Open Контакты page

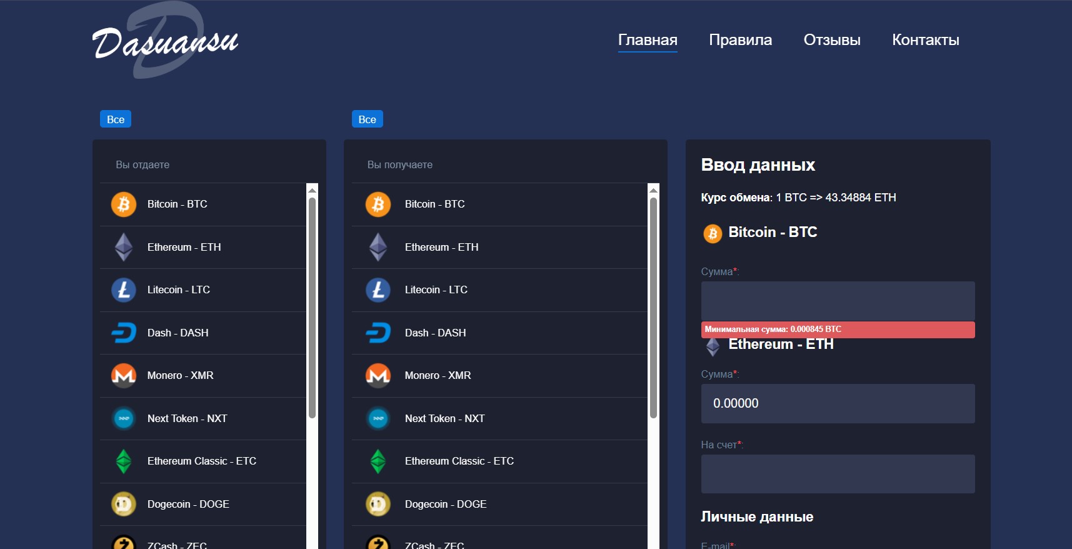tap(926, 40)
